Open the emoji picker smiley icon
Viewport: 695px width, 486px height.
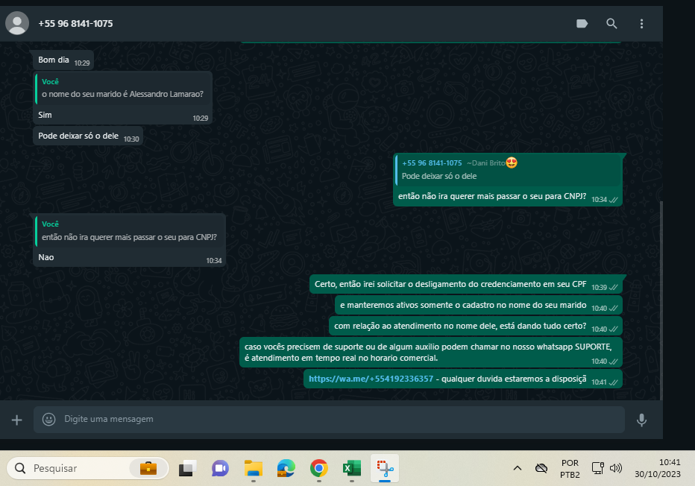coord(49,420)
